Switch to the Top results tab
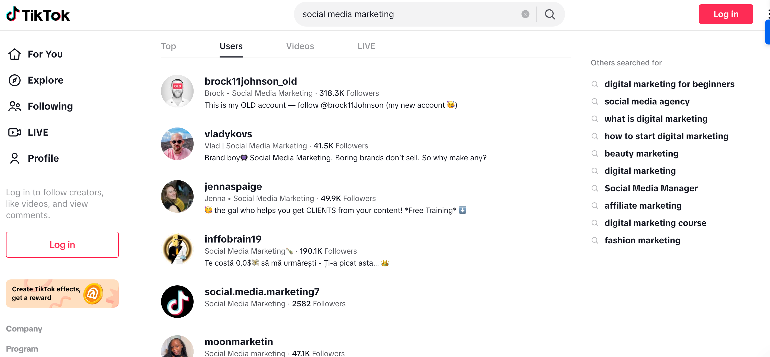 tap(169, 46)
